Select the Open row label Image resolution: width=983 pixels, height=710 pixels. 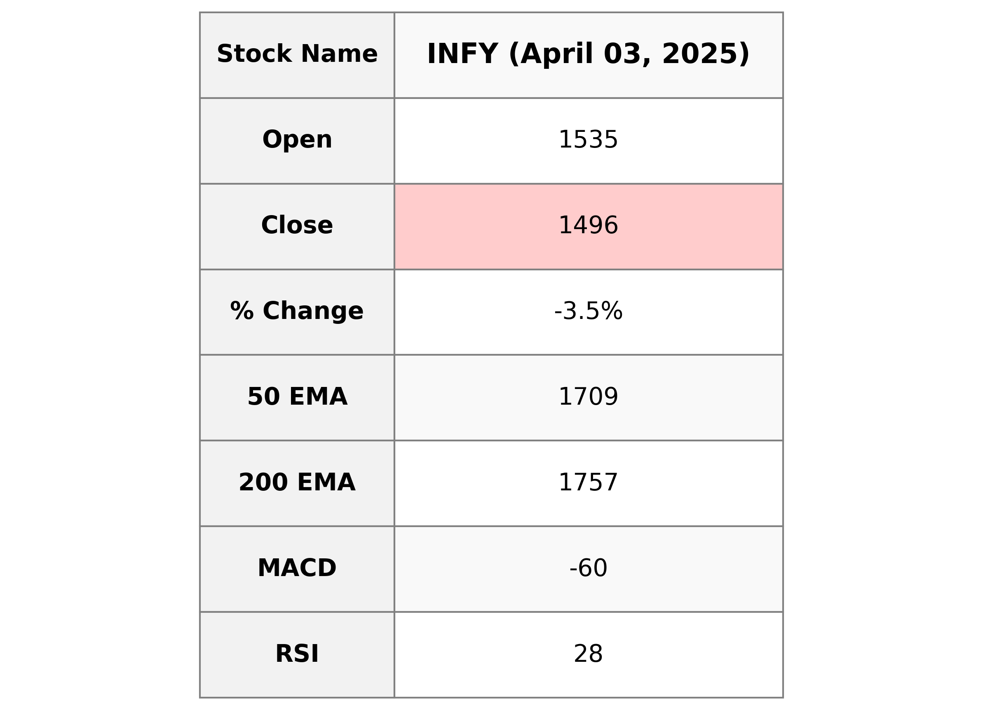click(297, 140)
